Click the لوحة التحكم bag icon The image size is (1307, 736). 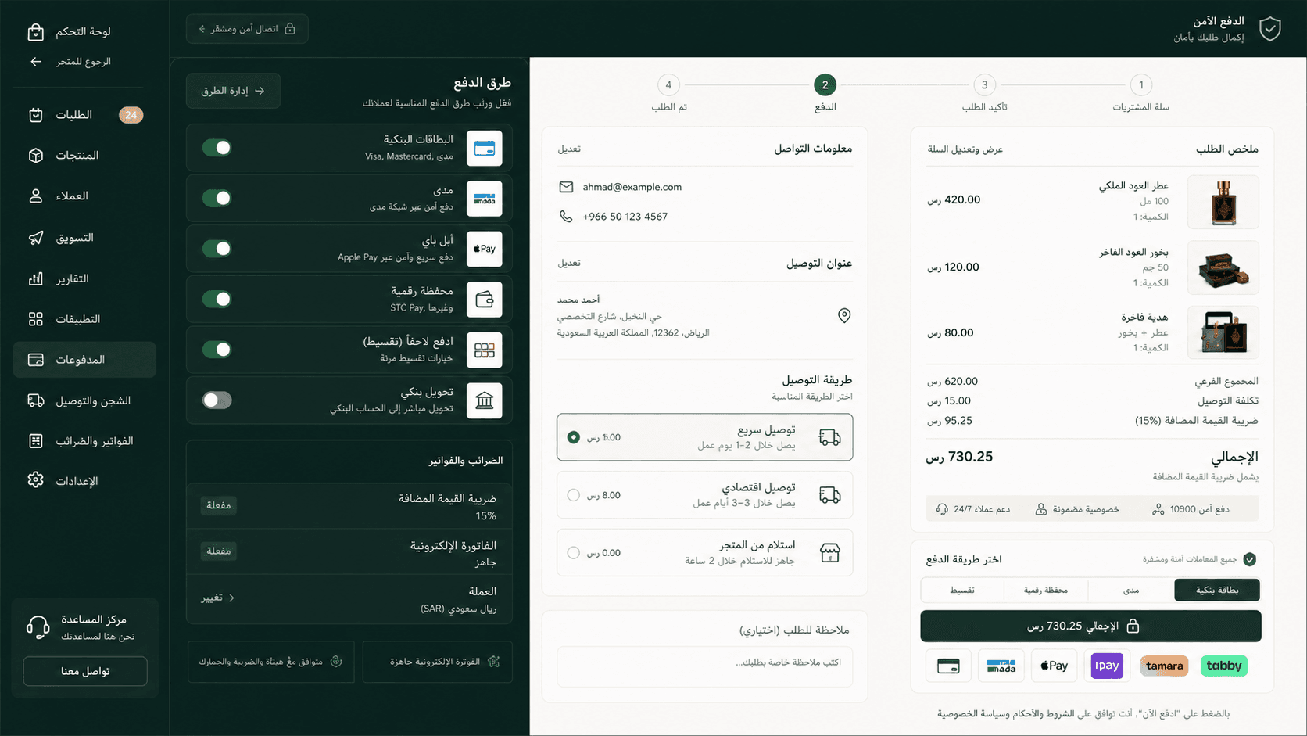(35, 31)
